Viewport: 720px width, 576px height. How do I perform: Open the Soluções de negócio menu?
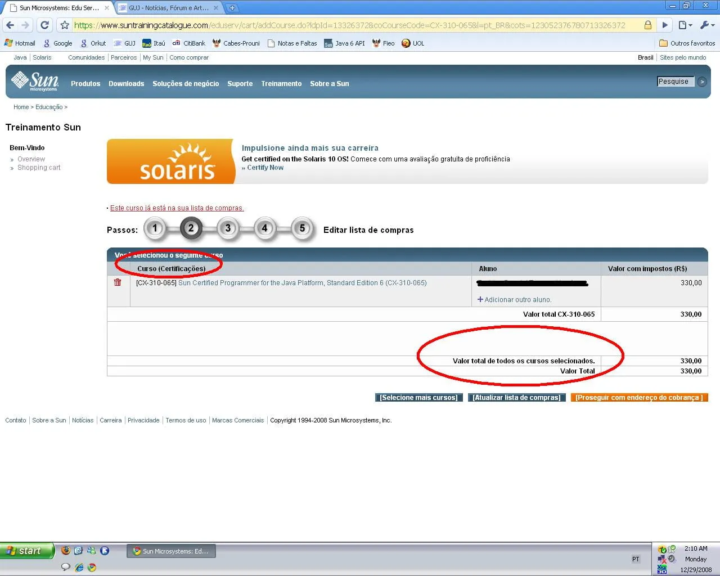(186, 84)
